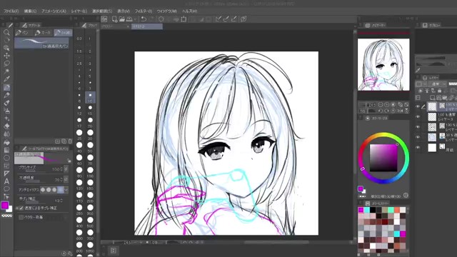The image size is (457, 257).
Task: Select the Lasso selection tool
Action: pos(6,64)
